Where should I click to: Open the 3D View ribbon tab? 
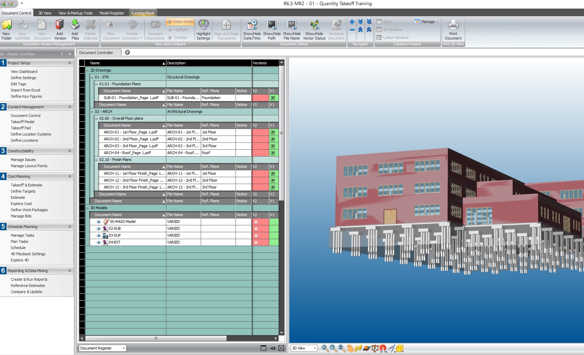click(x=45, y=13)
